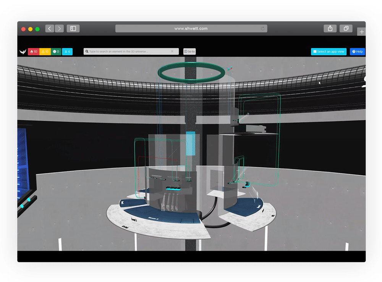Click the search magnifier icon
The height and width of the screenshot is (282, 382).
[x=87, y=52]
